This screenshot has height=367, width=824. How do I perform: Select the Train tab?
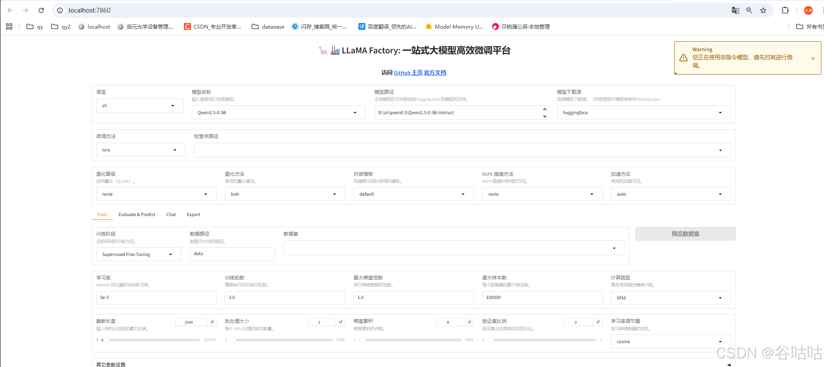pos(102,214)
